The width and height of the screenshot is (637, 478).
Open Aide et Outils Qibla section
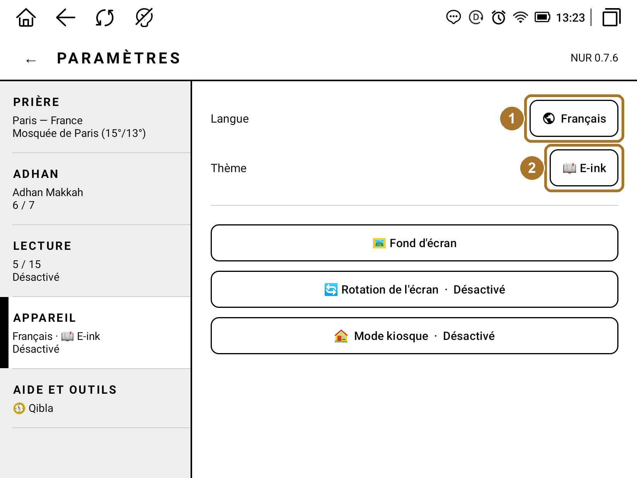click(95, 399)
